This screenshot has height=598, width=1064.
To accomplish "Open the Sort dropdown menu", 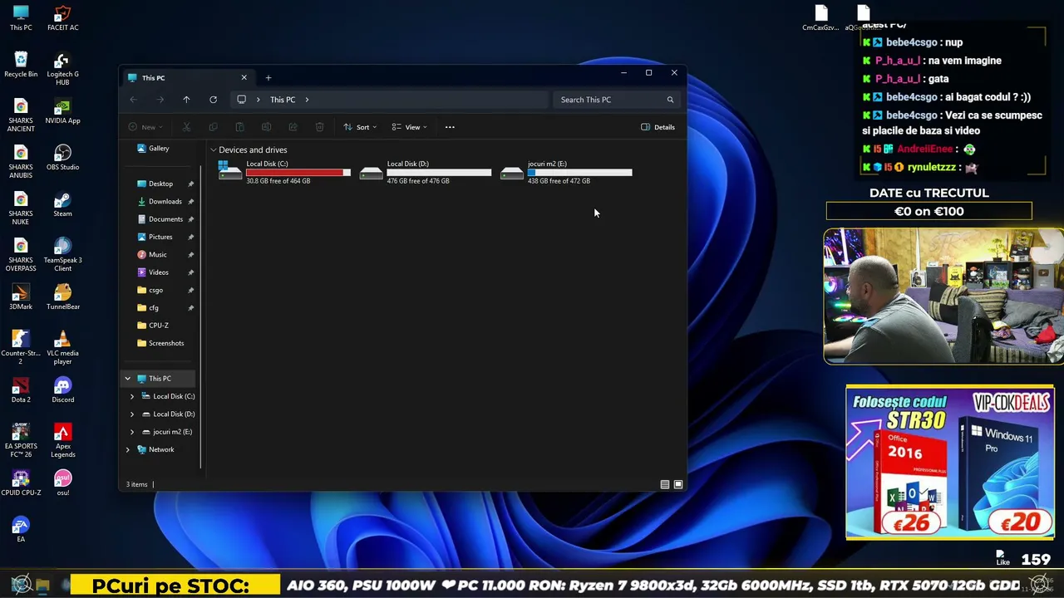I will click(x=360, y=127).
